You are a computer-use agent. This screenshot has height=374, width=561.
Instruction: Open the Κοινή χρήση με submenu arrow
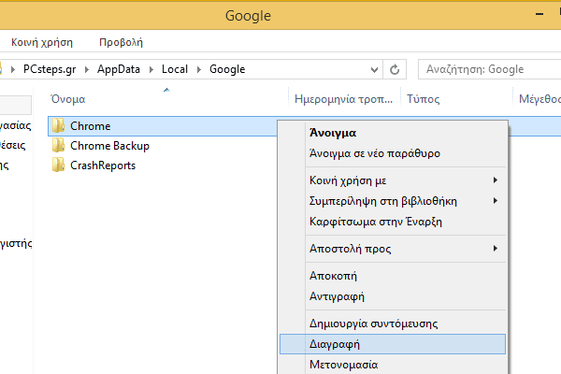pyautogui.click(x=496, y=180)
